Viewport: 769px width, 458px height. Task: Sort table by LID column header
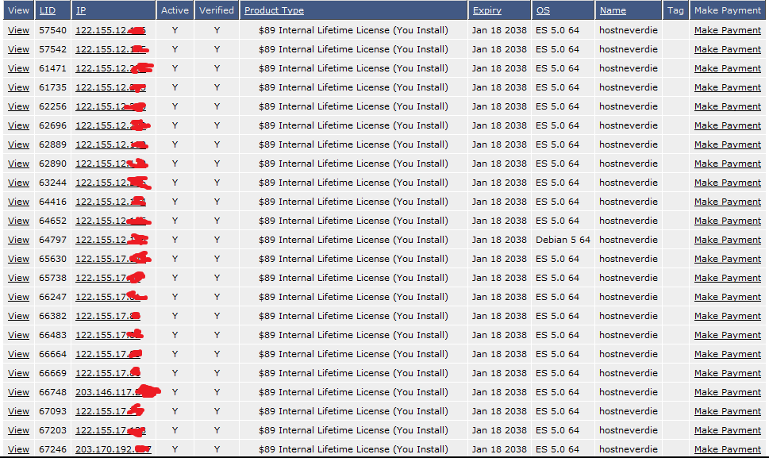[x=48, y=10]
